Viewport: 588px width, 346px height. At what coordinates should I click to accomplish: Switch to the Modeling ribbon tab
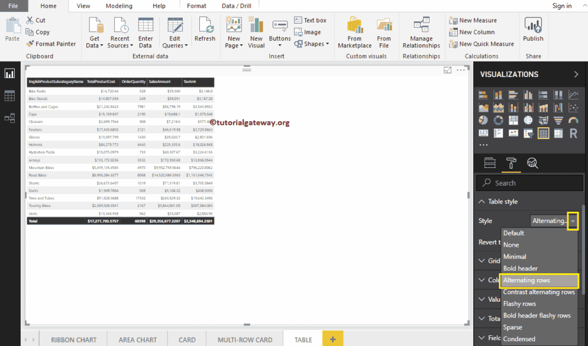[x=118, y=6]
